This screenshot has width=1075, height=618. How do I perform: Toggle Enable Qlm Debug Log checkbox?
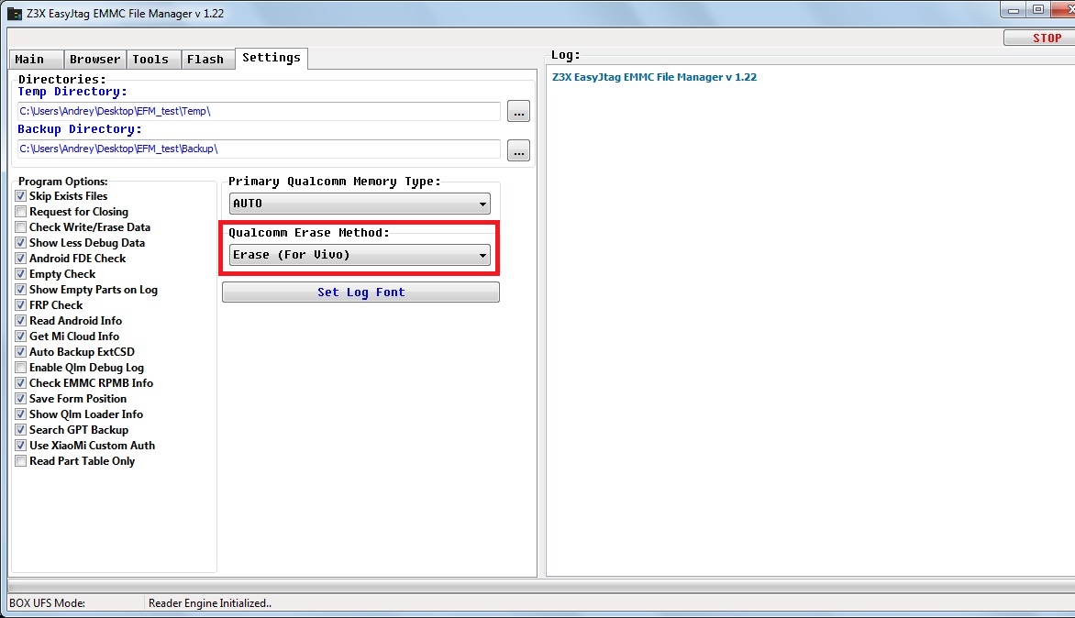coord(21,368)
